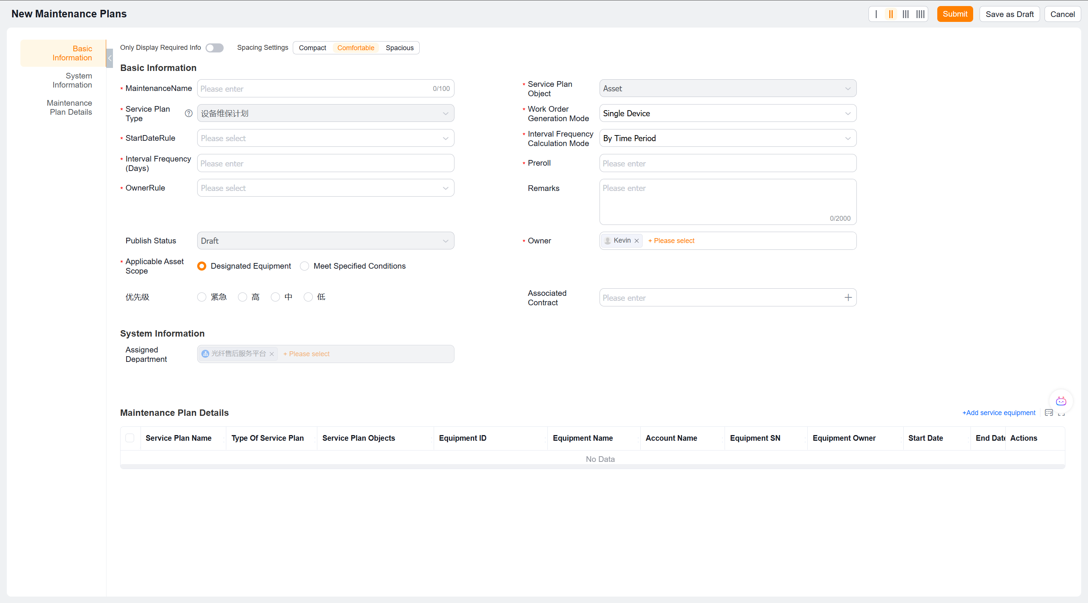Open OwnerRule dropdown

325,188
